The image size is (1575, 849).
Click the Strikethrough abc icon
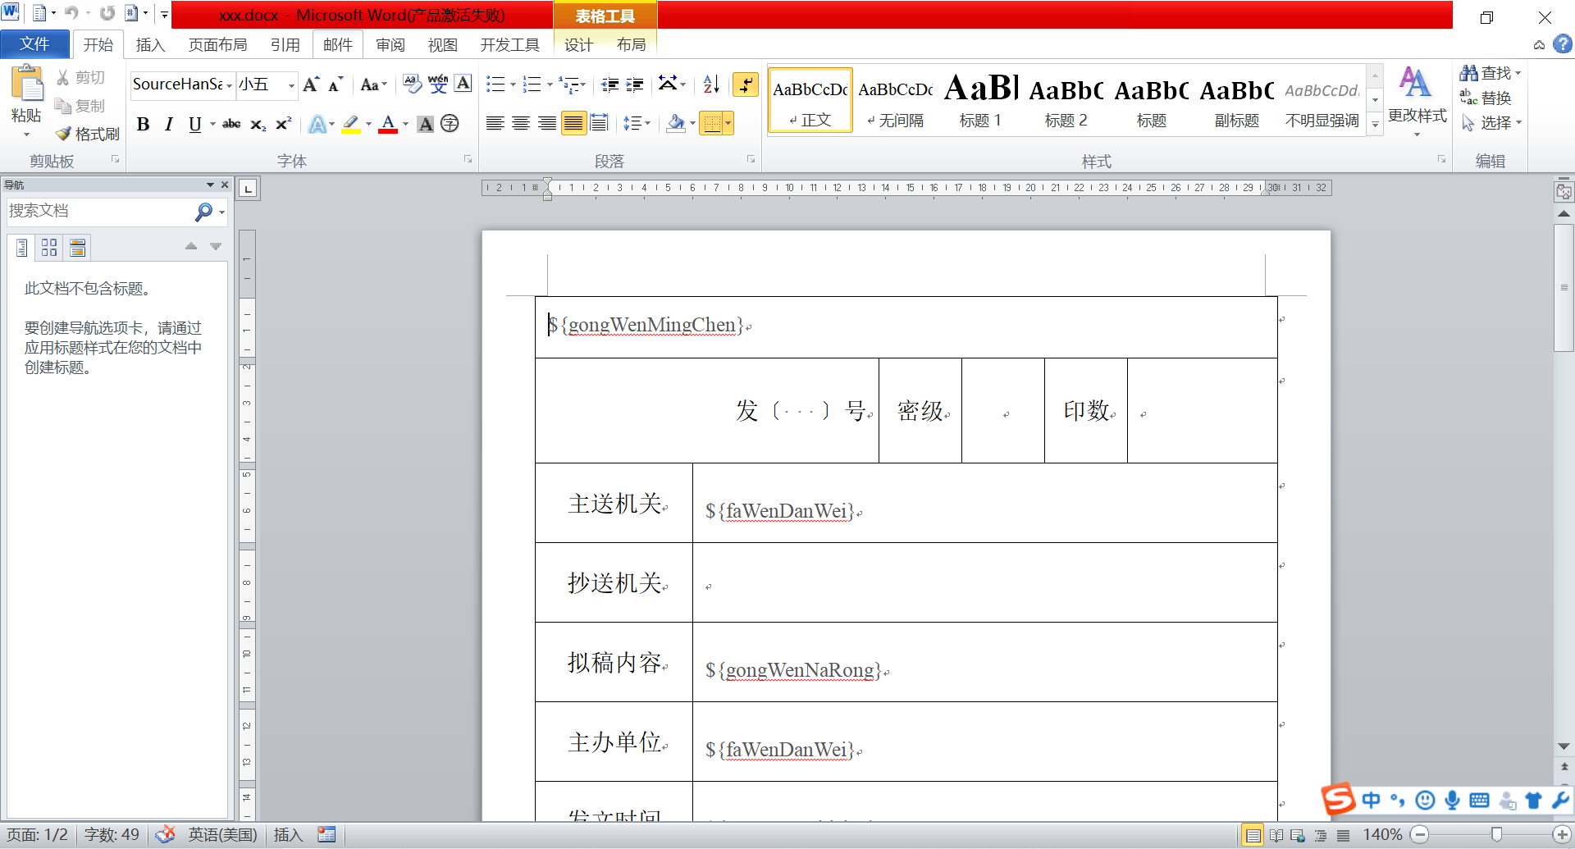[x=231, y=124]
